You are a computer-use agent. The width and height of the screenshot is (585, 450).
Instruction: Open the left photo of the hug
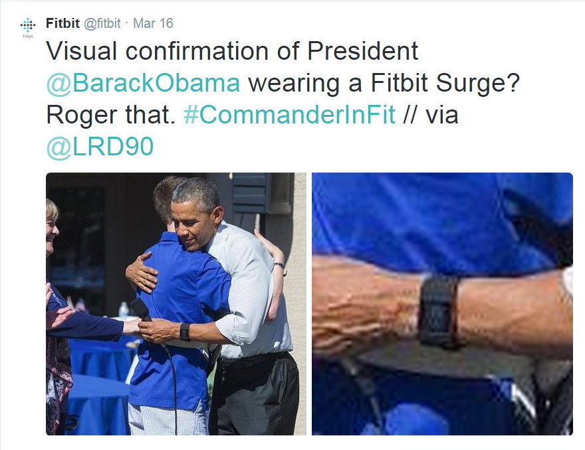tap(176, 303)
